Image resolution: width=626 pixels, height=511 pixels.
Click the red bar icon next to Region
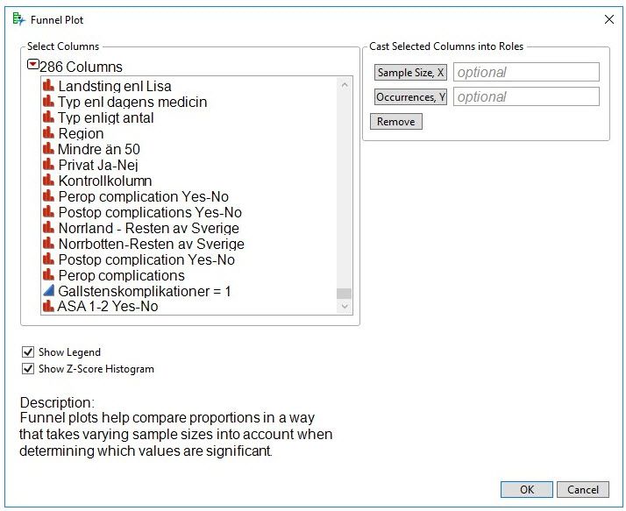pos(49,133)
